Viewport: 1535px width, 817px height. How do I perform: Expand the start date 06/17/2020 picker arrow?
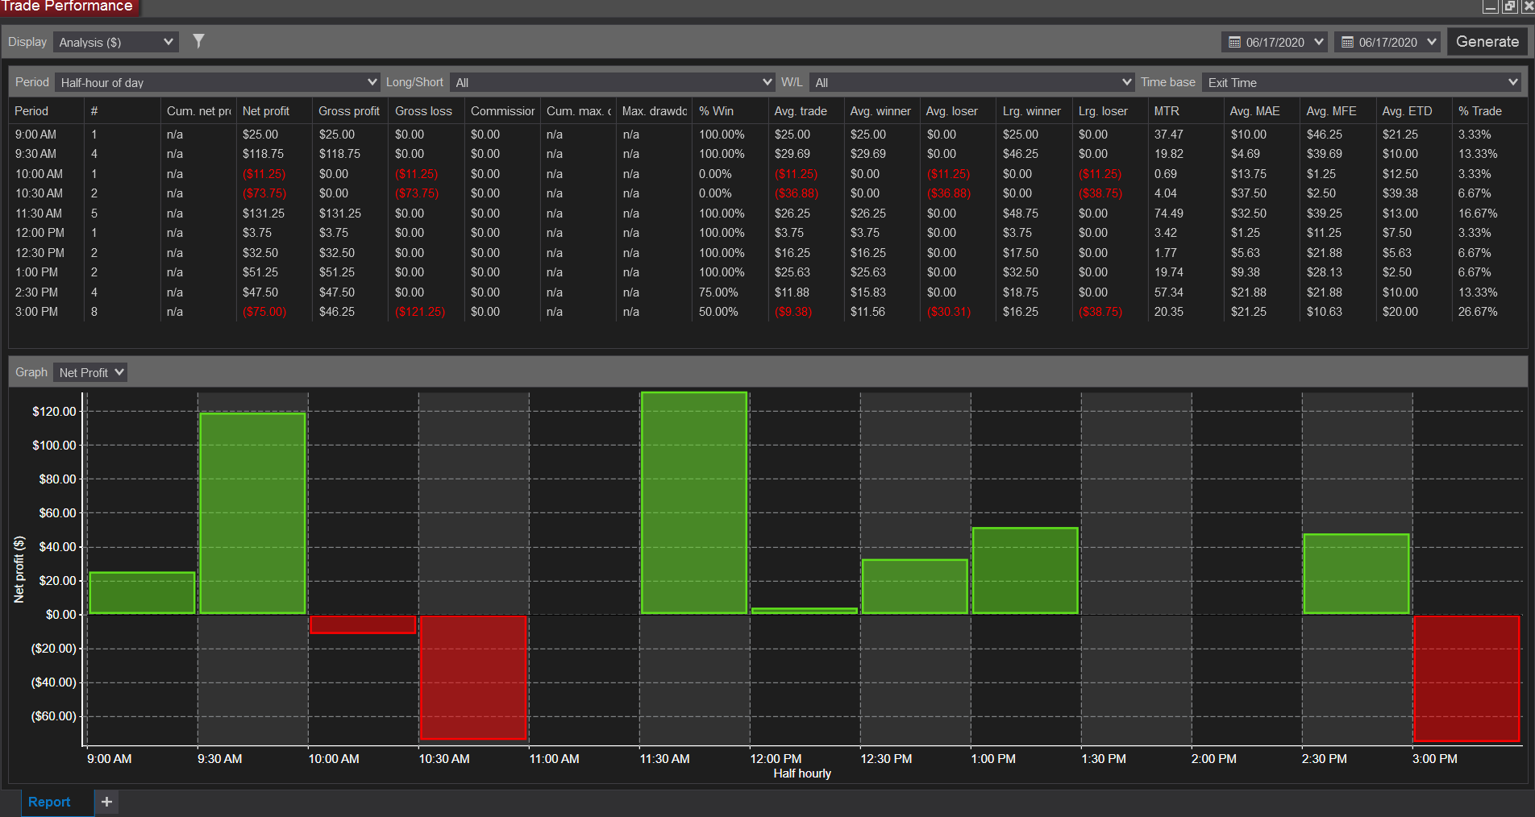[x=1319, y=42]
